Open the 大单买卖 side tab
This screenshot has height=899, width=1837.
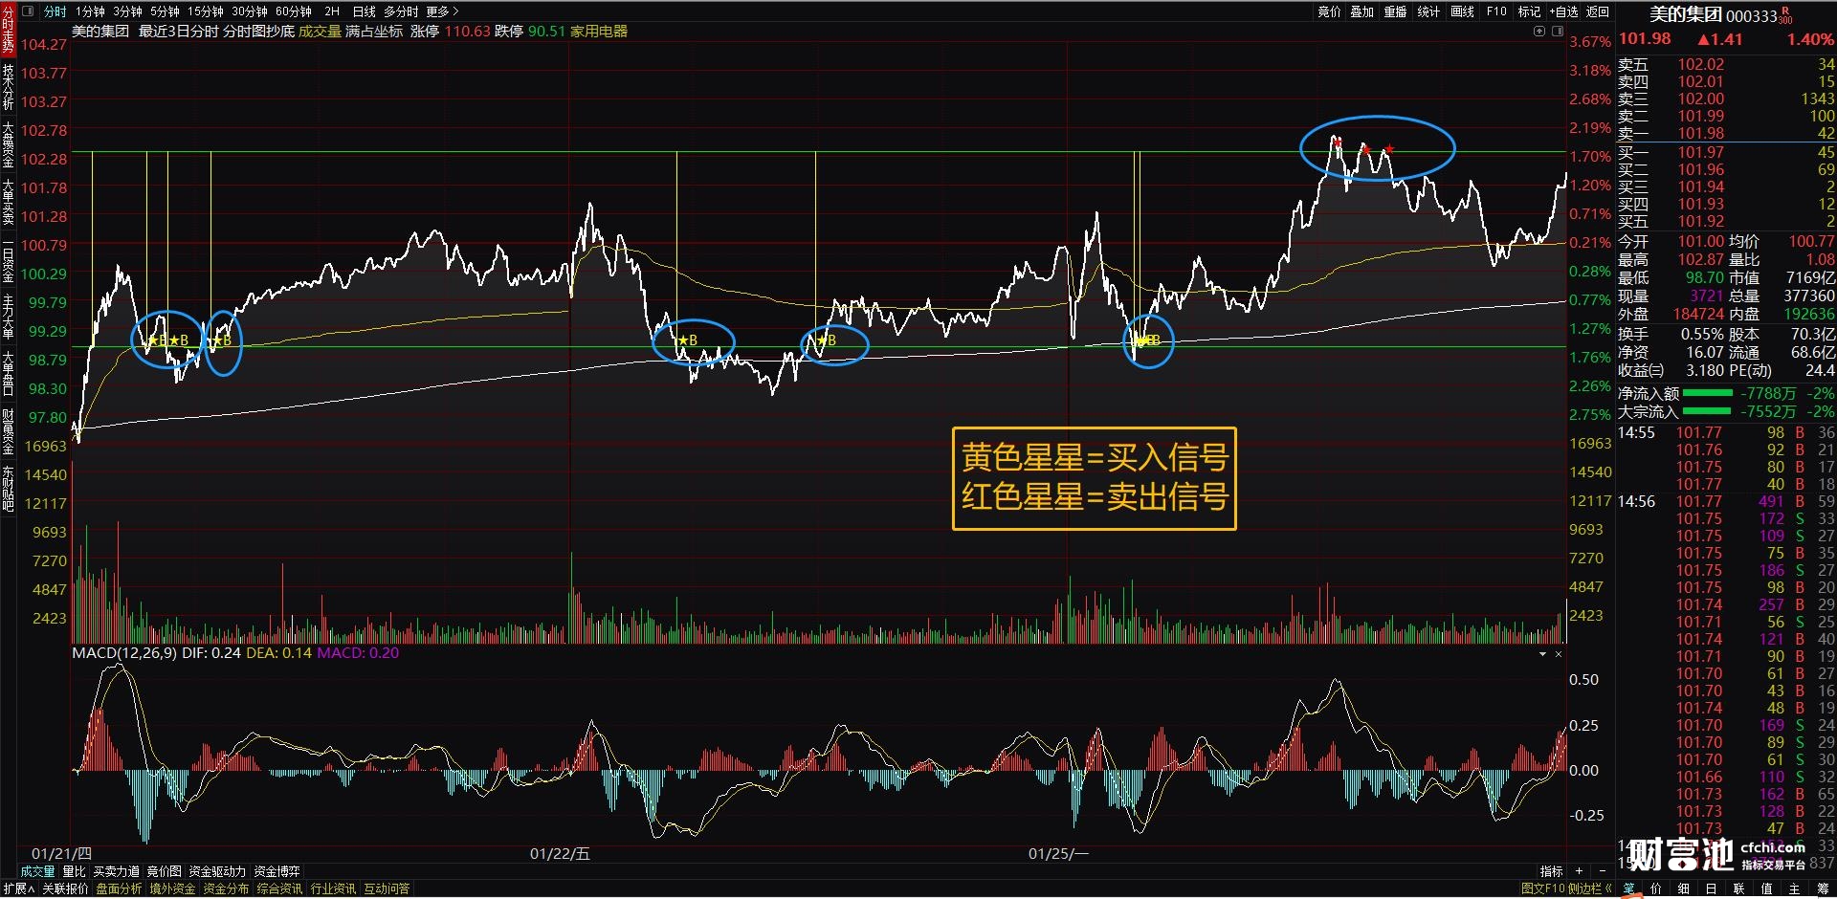click(8, 203)
